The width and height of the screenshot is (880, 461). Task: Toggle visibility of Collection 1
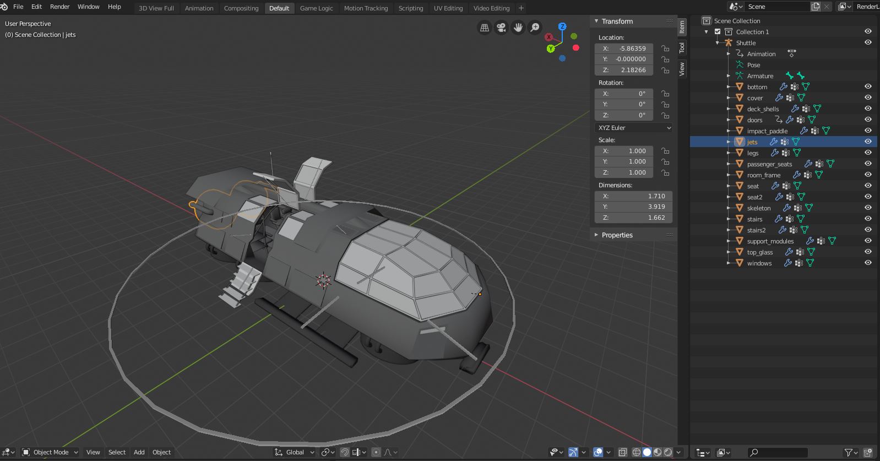(x=868, y=31)
